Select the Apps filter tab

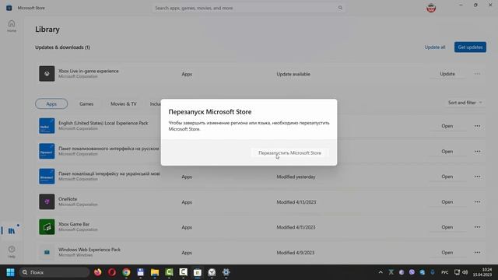[51, 103]
